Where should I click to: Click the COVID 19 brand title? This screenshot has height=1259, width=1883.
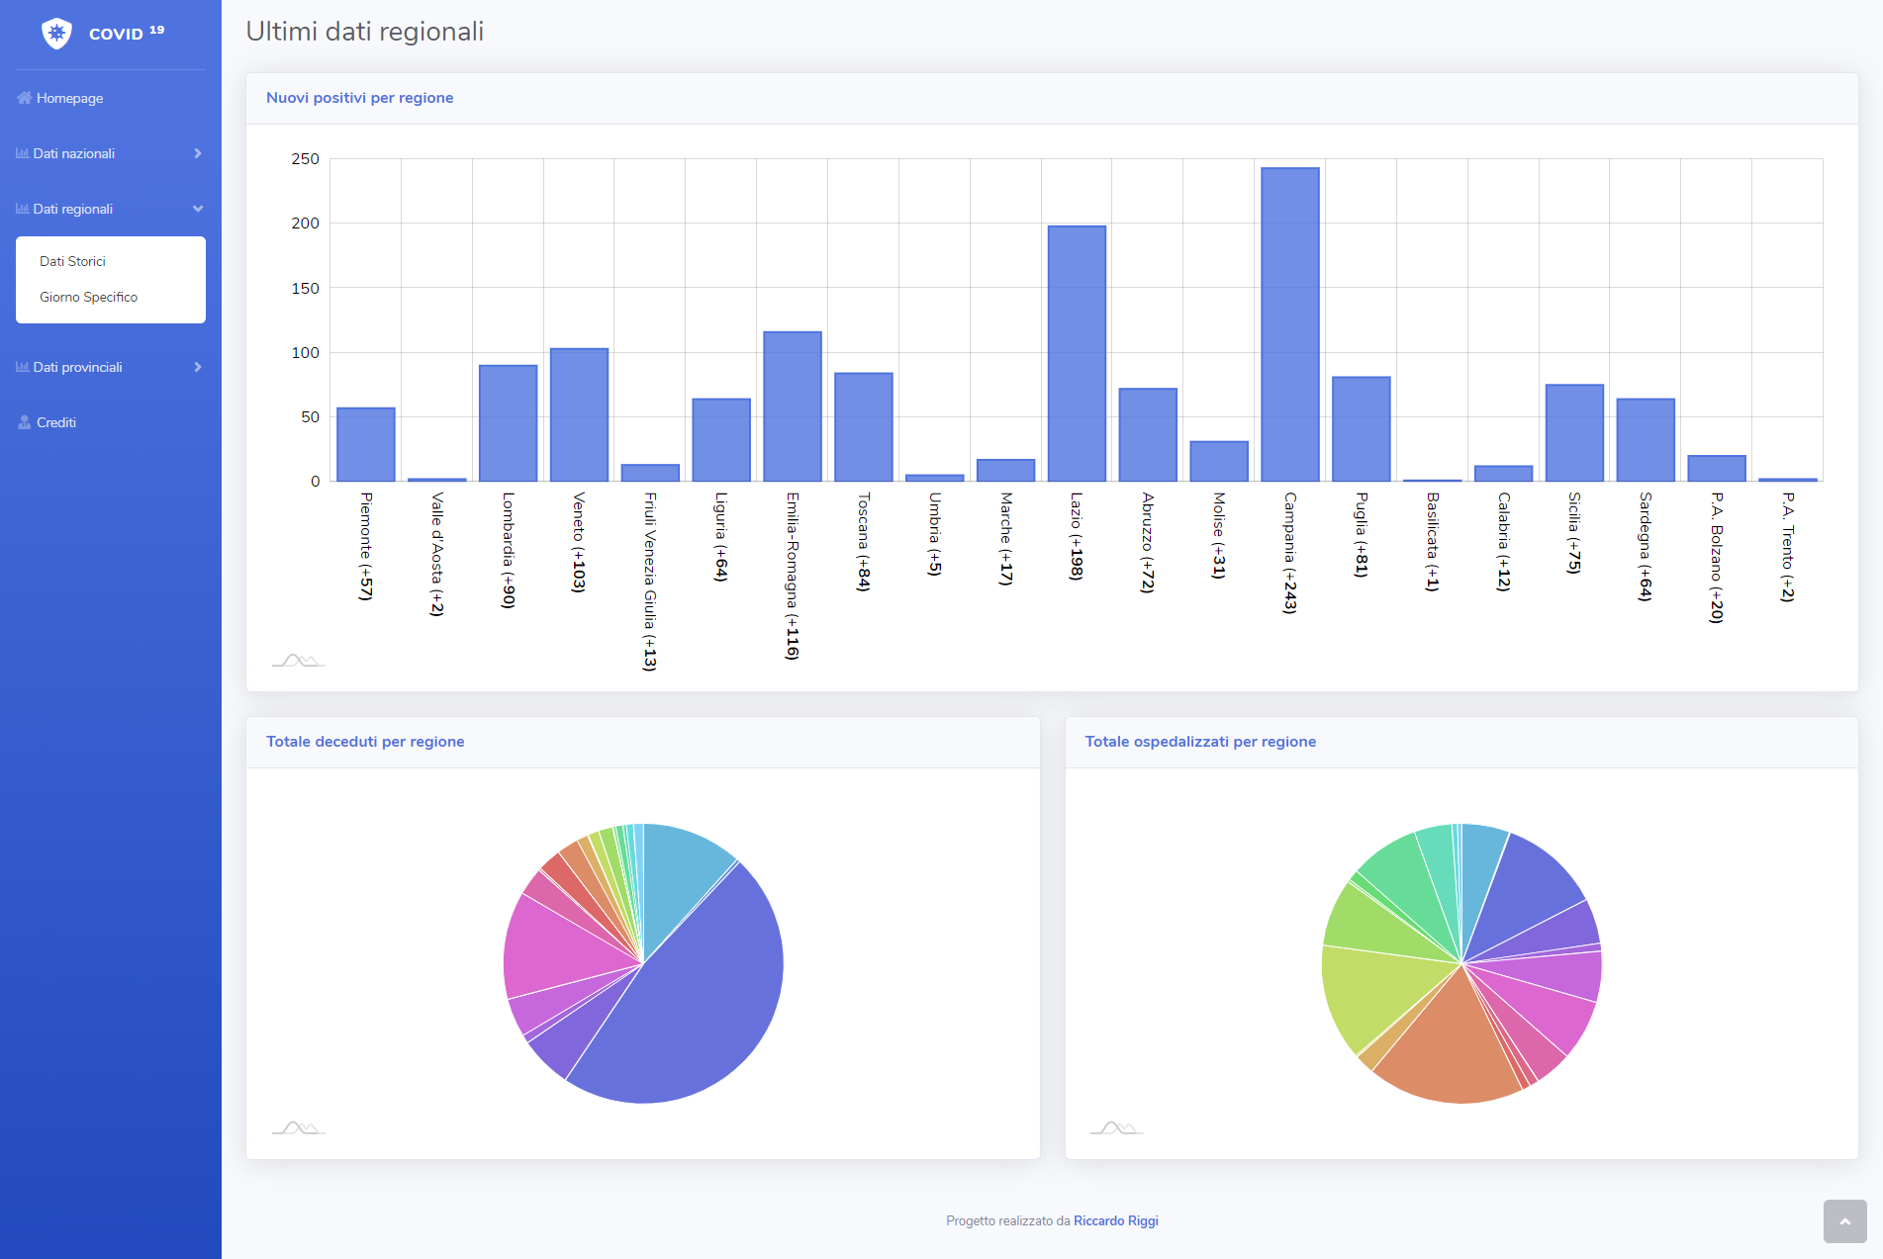pyautogui.click(x=127, y=33)
